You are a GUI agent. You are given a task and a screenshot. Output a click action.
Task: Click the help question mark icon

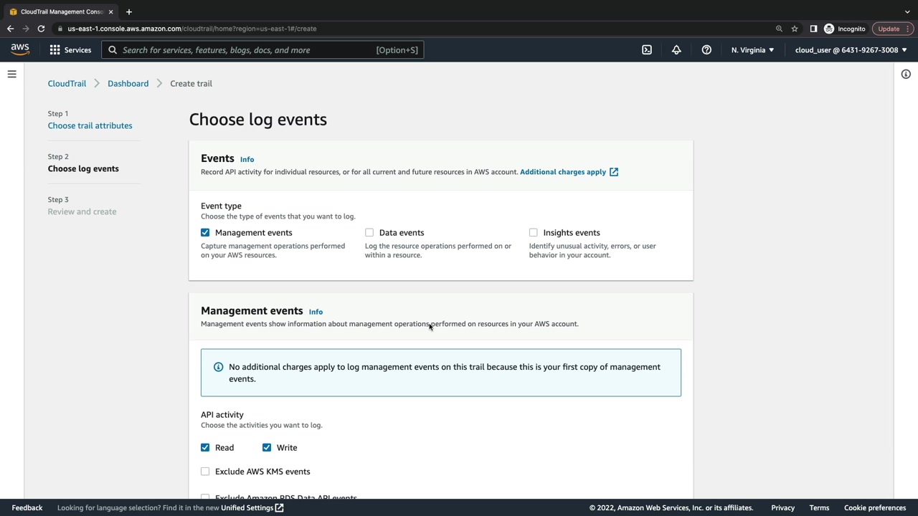coord(706,50)
